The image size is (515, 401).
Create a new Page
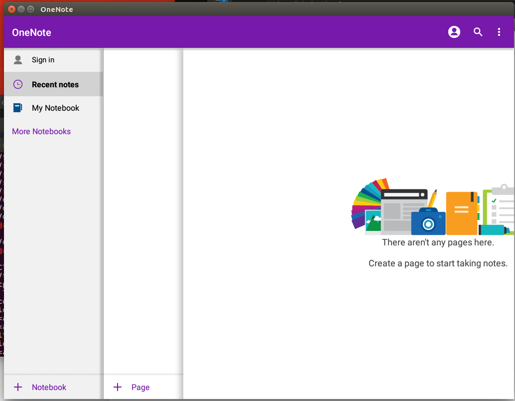point(143,387)
